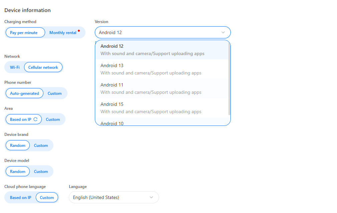337x213 pixels.
Task: Choose Custom area option
Action: click(53, 119)
